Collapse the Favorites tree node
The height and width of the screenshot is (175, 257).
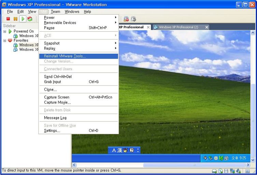[5, 41]
